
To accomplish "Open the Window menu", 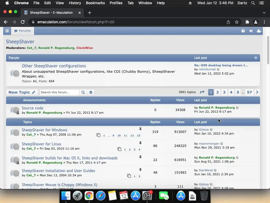I will (x=145, y=3).
